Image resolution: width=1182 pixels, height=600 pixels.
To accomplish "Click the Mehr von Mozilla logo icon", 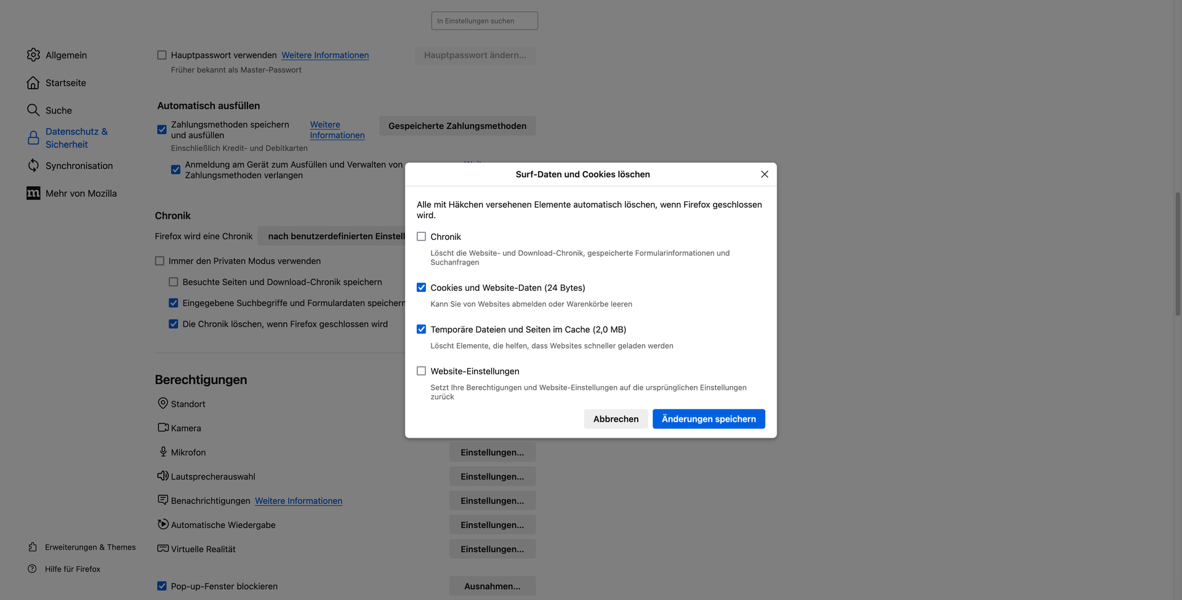I will pos(33,193).
